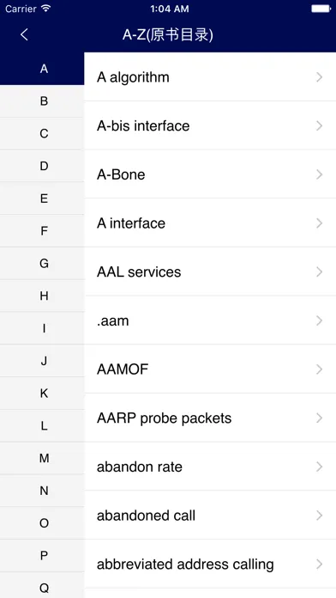Image resolution: width=336 pixels, height=598 pixels.
Task: Tap the A-Z title in header
Action: point(168,34)
